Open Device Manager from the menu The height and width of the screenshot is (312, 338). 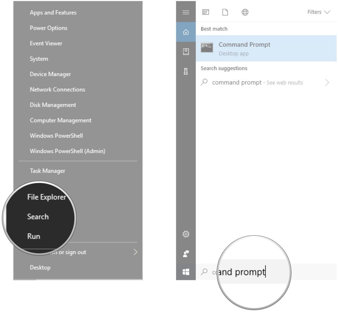50,74
